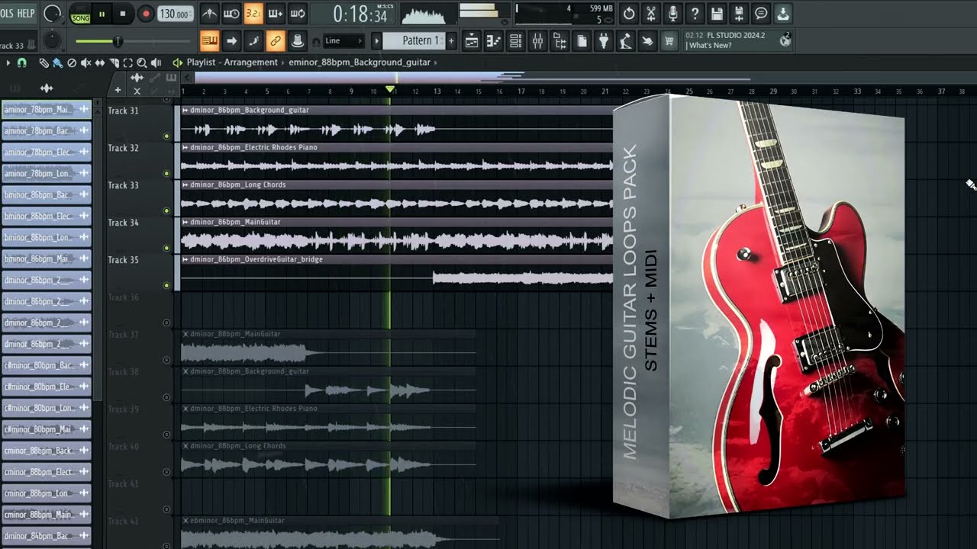Open the Mixer view icon

[x=538, y=41]
